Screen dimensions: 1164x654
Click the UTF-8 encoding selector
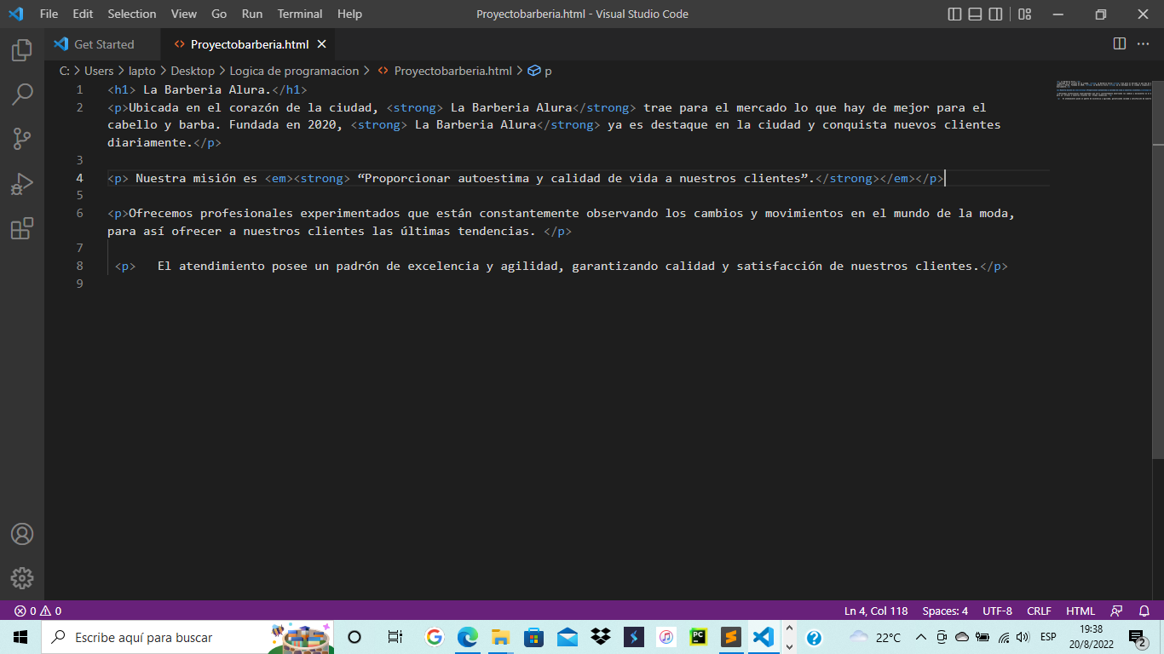point(997,611)
